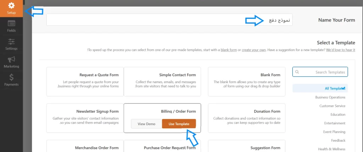
Task: Open the Education template category
Action: coord(337,115)
